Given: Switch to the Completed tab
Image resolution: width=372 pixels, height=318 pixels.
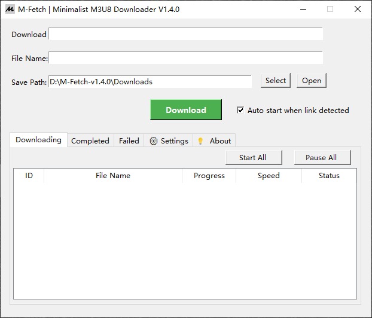Looking at the screenshot, I should pyautogui.click(x=90, y=141).
